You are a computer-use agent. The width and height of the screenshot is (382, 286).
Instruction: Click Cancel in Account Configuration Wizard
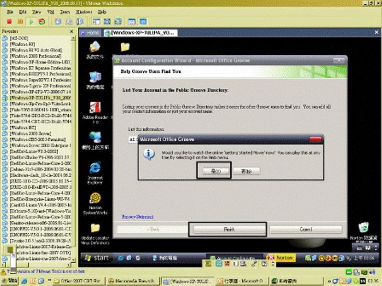[306, 229]
